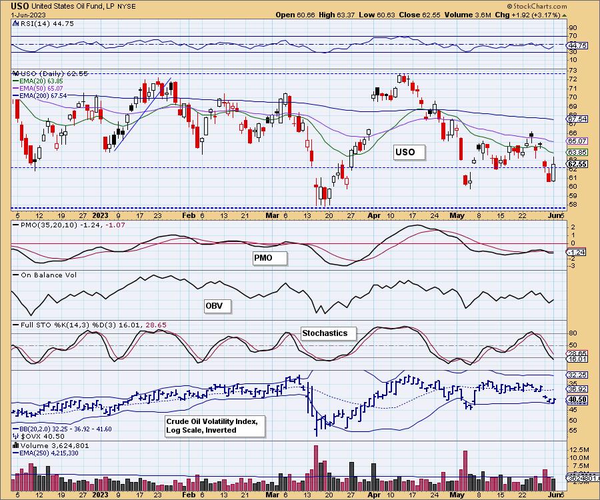Click the line-chart icon before RSI(14)
Screen dimensions: 600x500
click(x=15, y=24)
